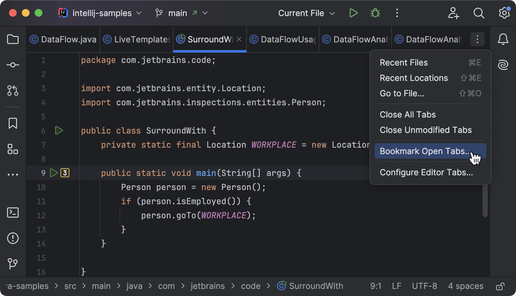Open the Bookmarks tool window

point(13,123)
